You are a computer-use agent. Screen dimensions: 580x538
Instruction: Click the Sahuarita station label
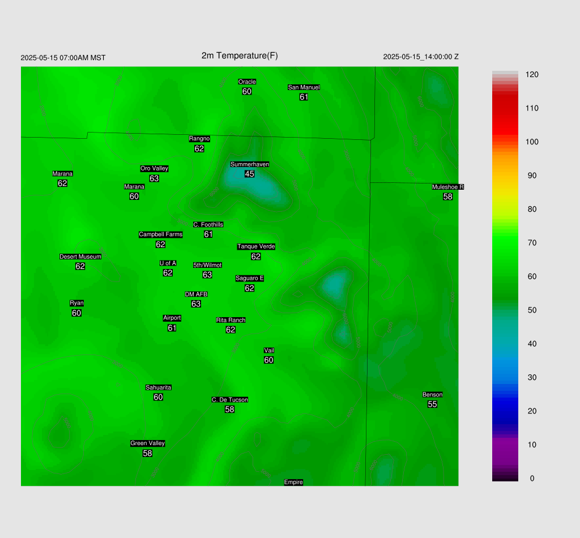159,387
